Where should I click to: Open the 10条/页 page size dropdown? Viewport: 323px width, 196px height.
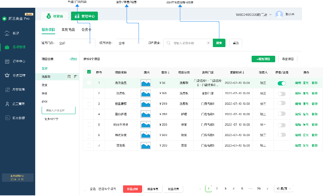(x=283, y=189)
